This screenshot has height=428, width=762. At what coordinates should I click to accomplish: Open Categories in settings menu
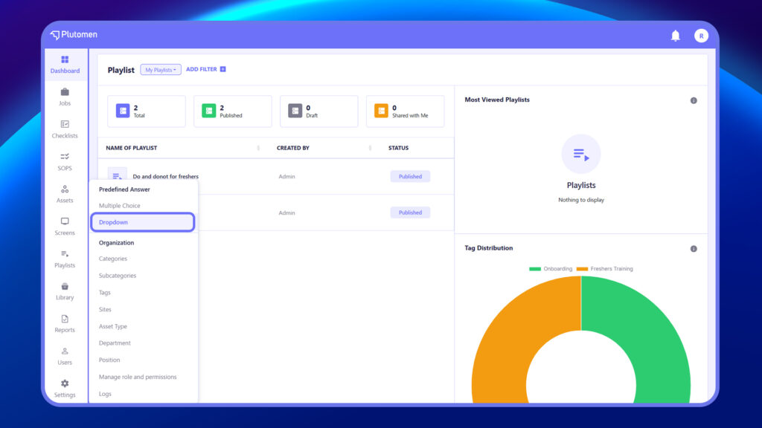[x=113, y=259]
